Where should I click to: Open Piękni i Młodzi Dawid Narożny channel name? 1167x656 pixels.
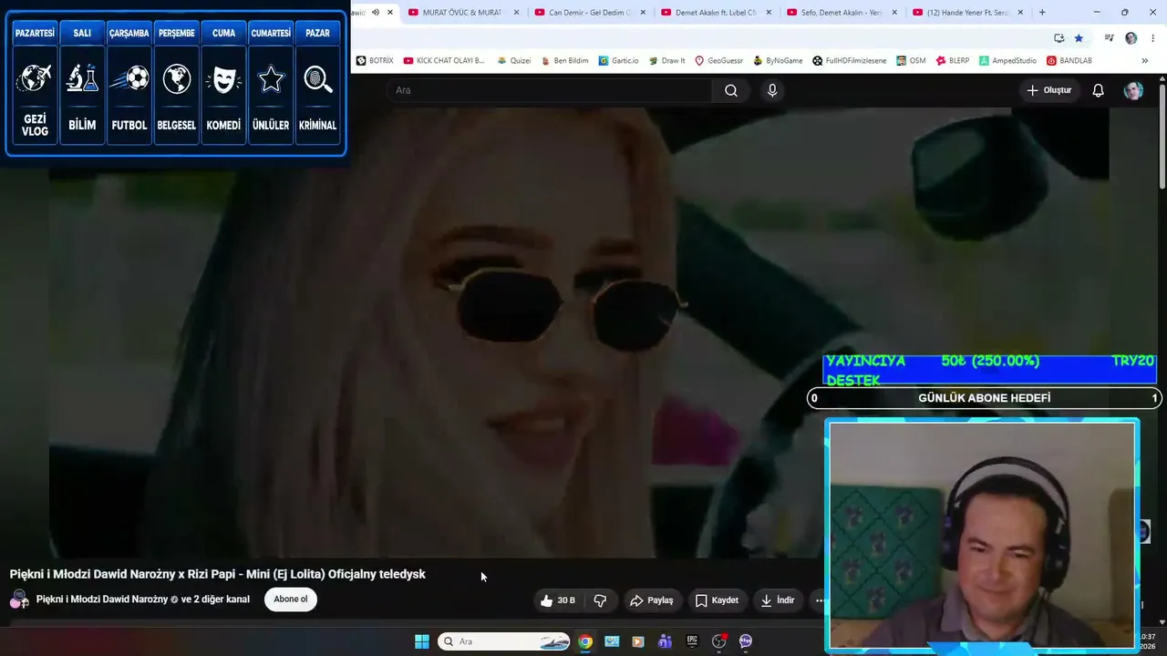coord(102,600)
